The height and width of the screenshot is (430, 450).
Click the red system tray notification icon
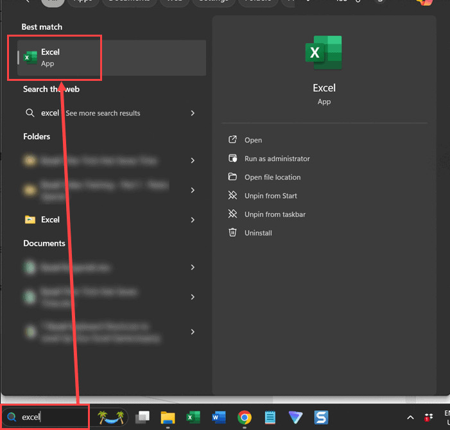coord(428,417)
